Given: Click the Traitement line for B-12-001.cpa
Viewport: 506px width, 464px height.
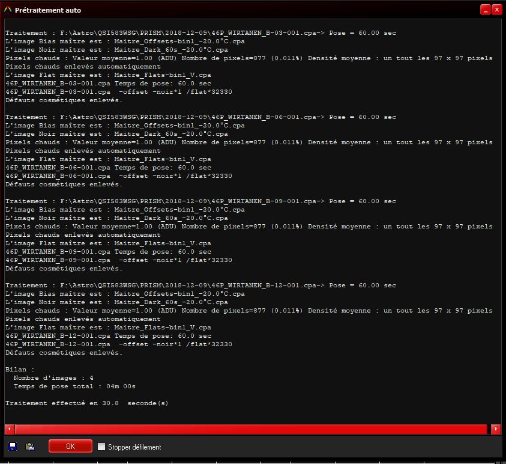Looking at the screenshot, I should [x=200, y=285].
